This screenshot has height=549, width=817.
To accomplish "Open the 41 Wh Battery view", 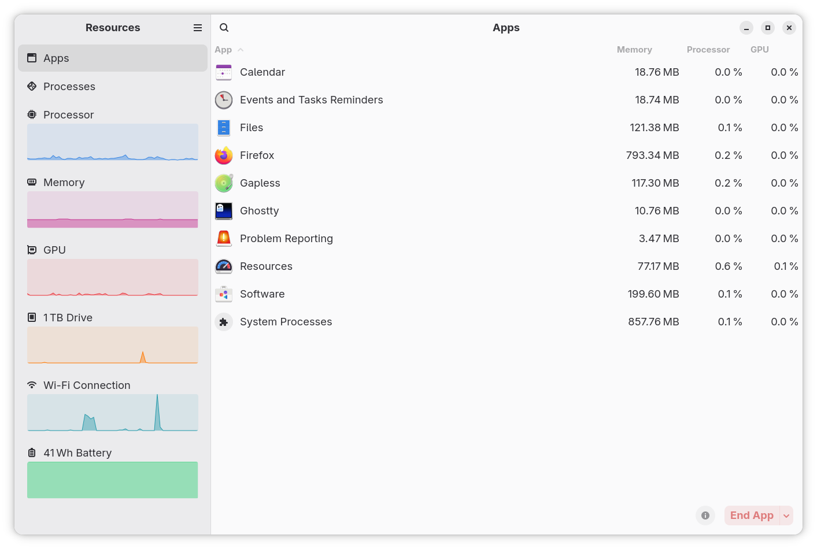I will click(x=113, y=479).
